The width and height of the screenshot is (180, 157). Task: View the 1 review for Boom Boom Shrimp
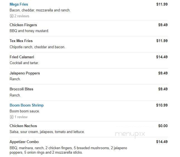tap(21, 117)
